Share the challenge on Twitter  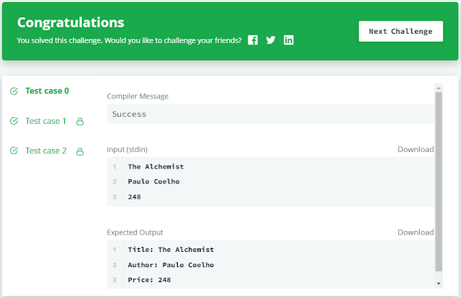tap(271, 40)
